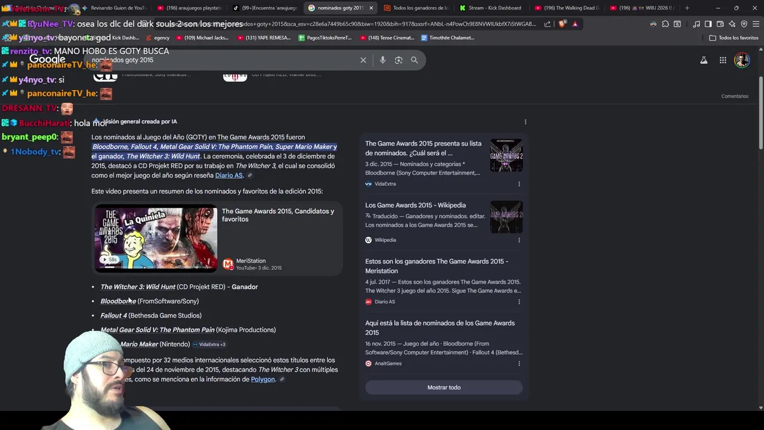Switch to 'Stream - Kick Dashboard' tab
This screenshot has height=430, width=764.
click(x=491, y=8)
